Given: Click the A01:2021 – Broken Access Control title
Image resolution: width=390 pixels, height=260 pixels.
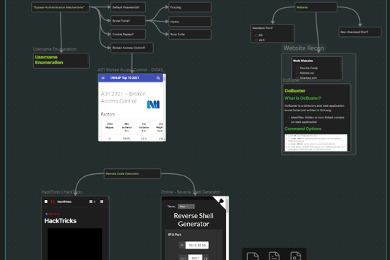Looking at the screenshot, I should (123, 97).
